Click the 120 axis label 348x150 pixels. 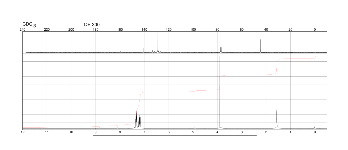pos(169,30)
